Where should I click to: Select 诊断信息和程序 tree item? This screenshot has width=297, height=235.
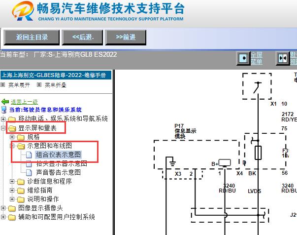coord(49,181)
